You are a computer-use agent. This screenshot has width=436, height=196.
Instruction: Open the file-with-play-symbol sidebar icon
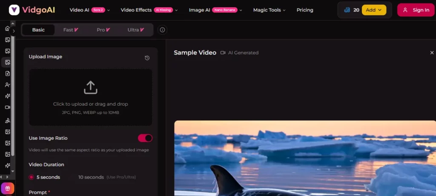(8, 73)
